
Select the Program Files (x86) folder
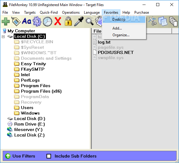click(x=41, y=91)
